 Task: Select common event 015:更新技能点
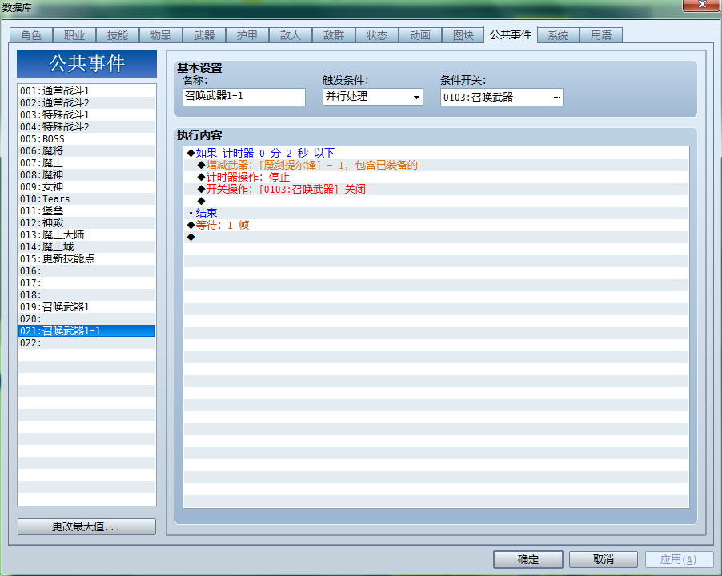tap(86, 258)
